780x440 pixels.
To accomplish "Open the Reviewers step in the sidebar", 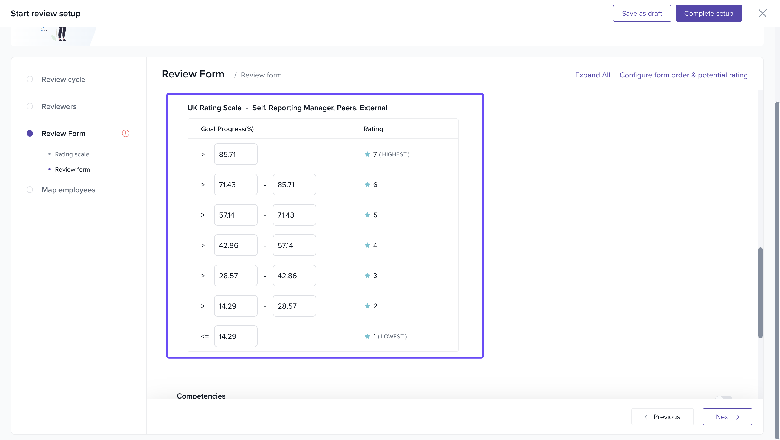I will [59, 106].
